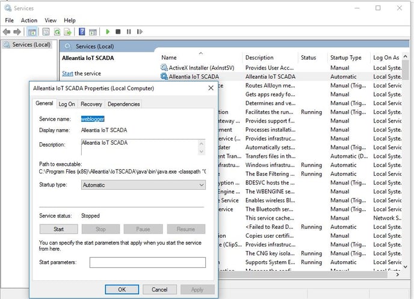Click the Properties toolbar icon
The width and height of the screenshot is (414, 299).
[x=46, y=32]
